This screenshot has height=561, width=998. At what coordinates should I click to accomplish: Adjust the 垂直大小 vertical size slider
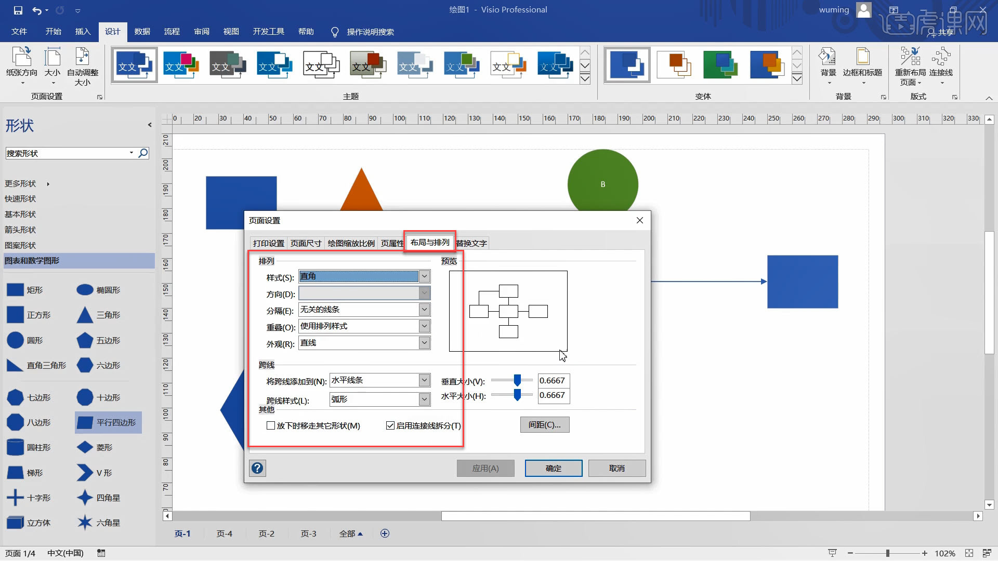point(517,380)
